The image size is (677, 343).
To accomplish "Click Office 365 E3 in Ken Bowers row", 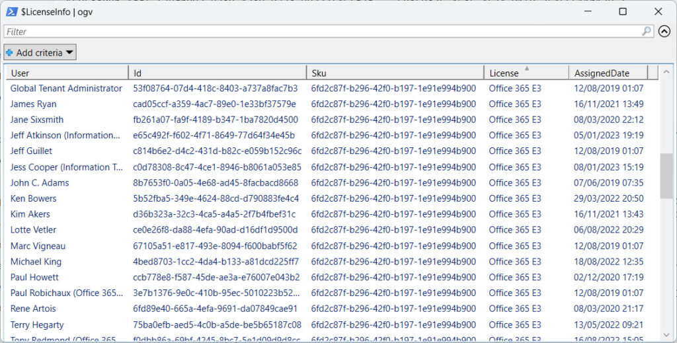I will pyautogui.click(x=514, y=198).
